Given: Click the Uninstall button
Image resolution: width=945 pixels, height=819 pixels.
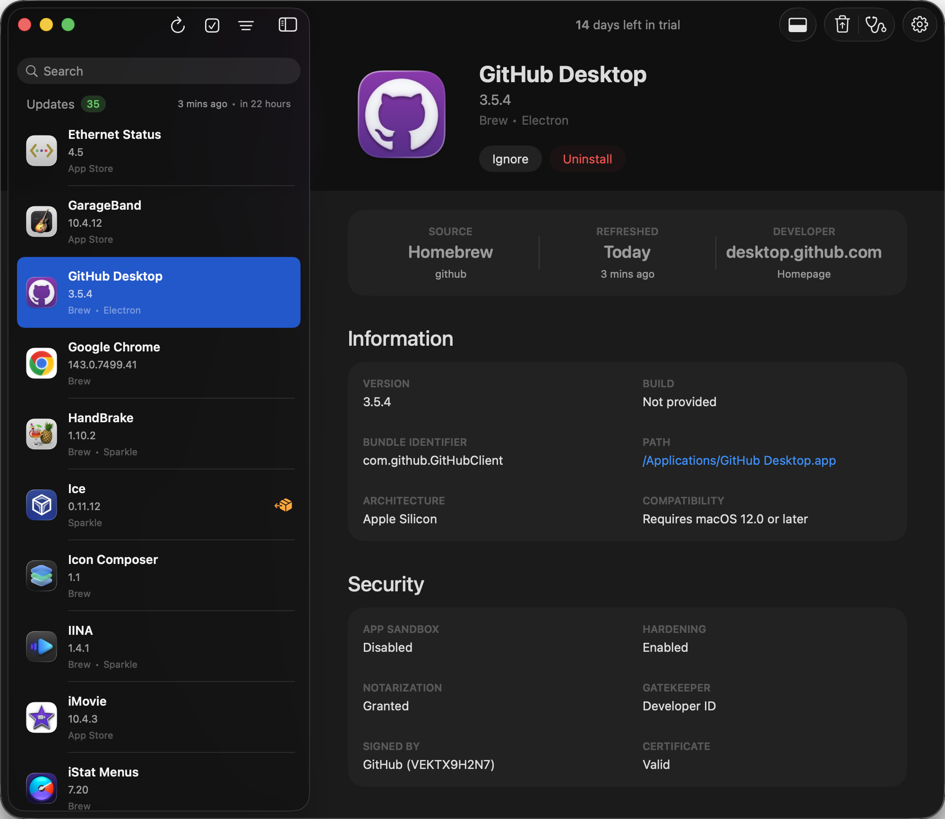Looking at the screenshot, I should 587,159.
